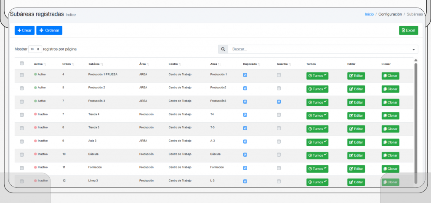Expand the search box dropdown arrow
The width and height of the screenshot is (431, 203).
click(414, 50)
